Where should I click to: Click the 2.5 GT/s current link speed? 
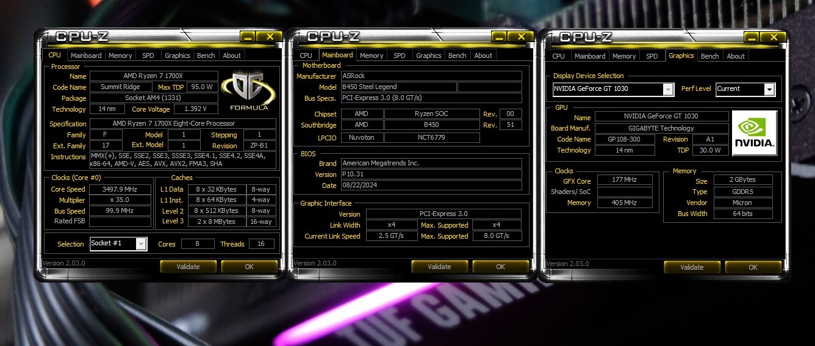(391, 236)
